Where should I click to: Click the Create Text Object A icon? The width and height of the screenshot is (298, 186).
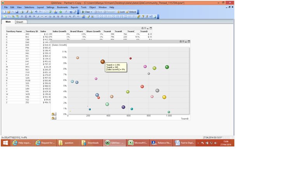point(54,17)
